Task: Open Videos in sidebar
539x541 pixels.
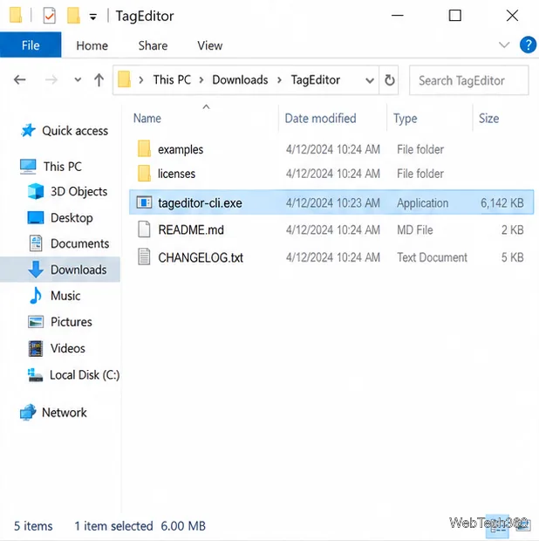Action: [67, 348]
